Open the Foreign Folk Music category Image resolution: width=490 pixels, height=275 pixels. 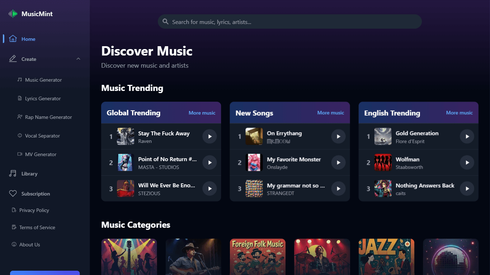pyautogui.click(x=258, y=257)
